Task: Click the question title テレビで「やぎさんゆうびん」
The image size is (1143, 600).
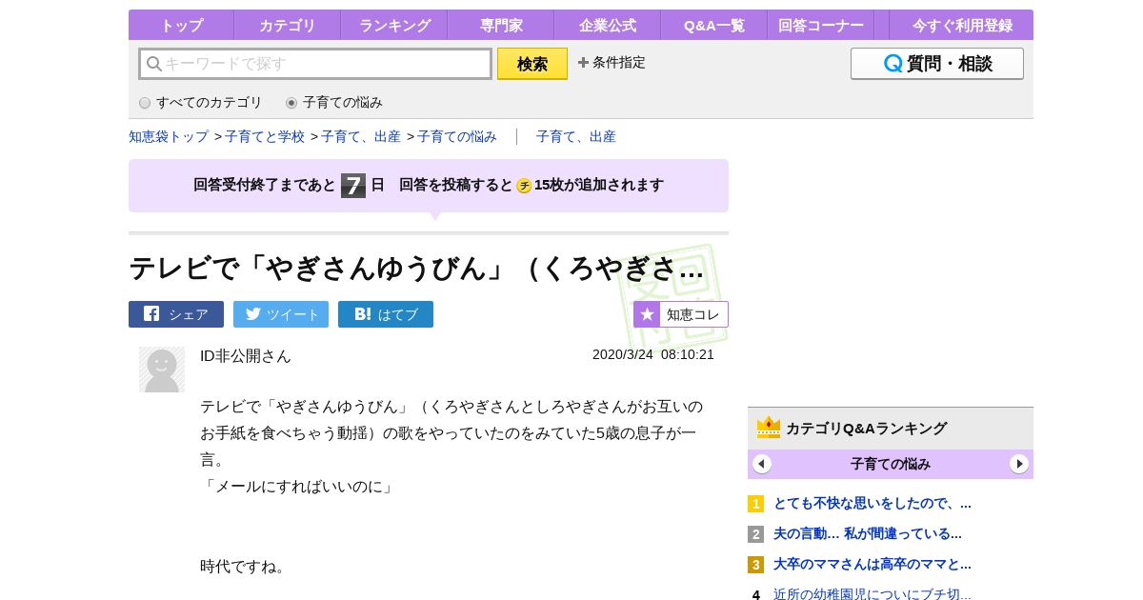Action: coord(416,269)
